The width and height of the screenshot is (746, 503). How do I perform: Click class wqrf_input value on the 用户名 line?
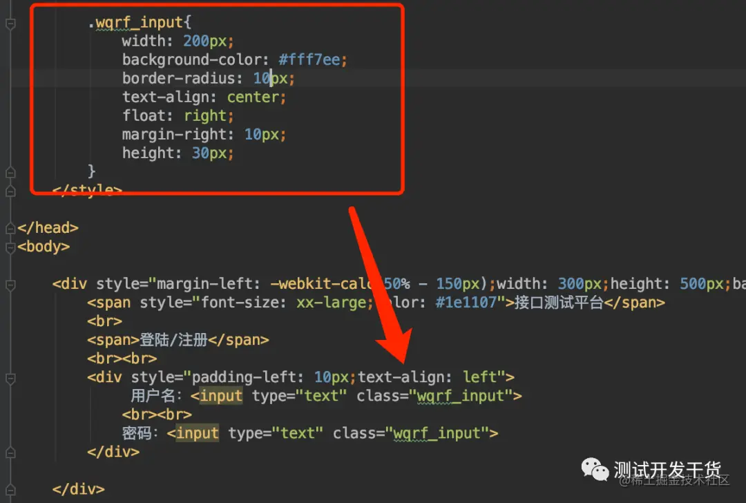pyautogui.click(x=461, y=395)
